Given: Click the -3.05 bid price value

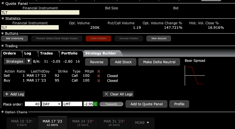Looking at the screenshot, I should tap(56, 61).
